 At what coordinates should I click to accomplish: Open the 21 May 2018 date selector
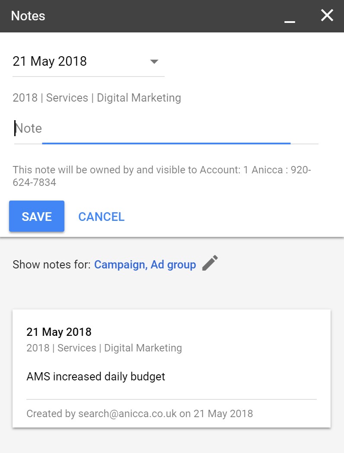pos(89,61)
